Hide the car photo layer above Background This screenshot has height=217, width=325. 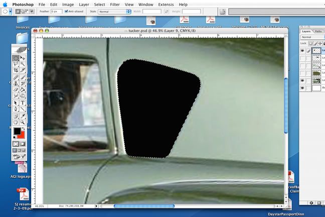[x=302, y=80]
